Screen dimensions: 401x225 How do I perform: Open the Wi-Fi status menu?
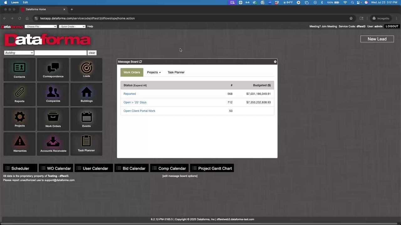(345, 2)
